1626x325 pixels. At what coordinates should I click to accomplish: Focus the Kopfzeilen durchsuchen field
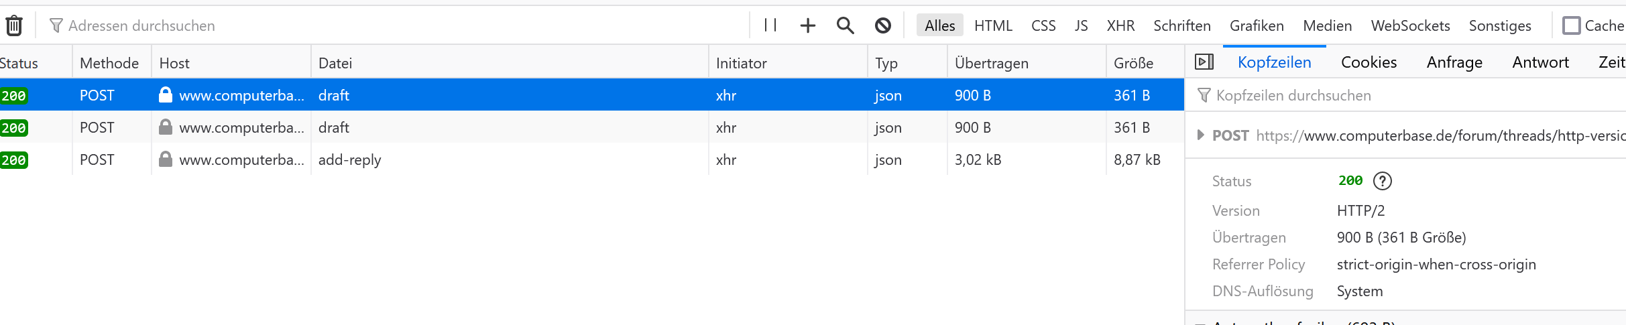pyautogui.click(x=1408, y=95)
